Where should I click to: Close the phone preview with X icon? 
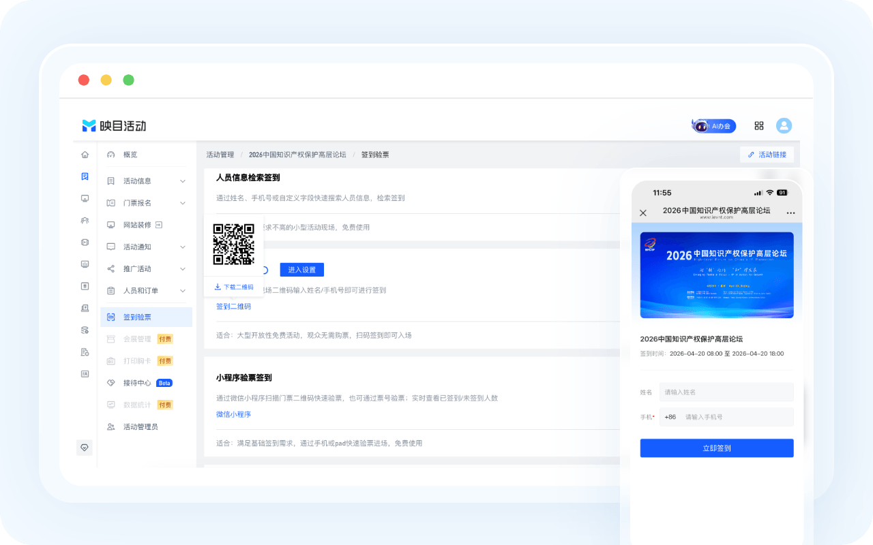(x=643, y=213)
